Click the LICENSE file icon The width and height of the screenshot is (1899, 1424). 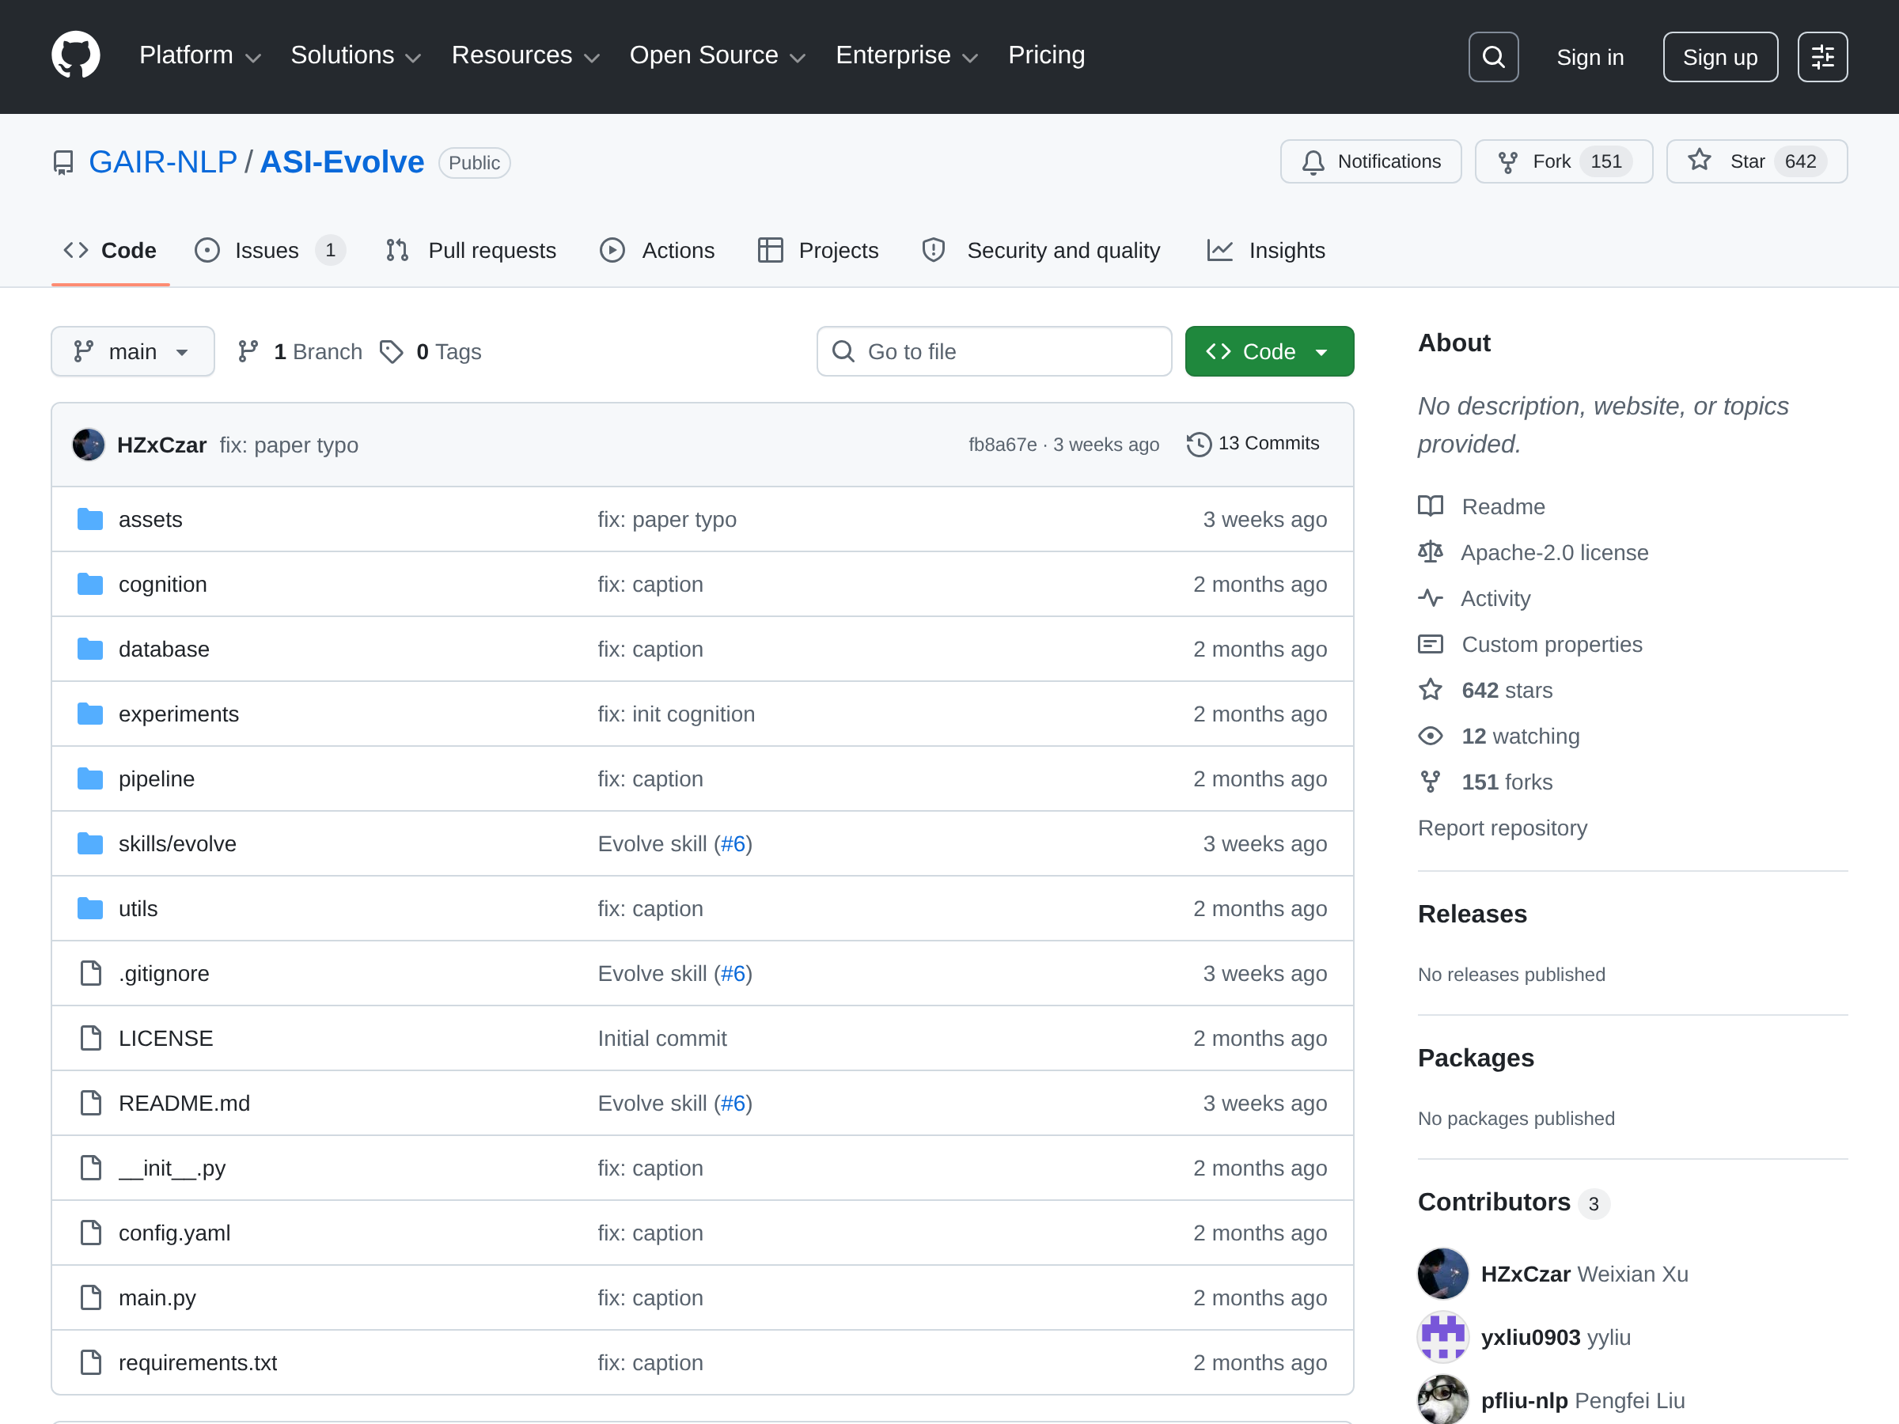click(90, 1038)
